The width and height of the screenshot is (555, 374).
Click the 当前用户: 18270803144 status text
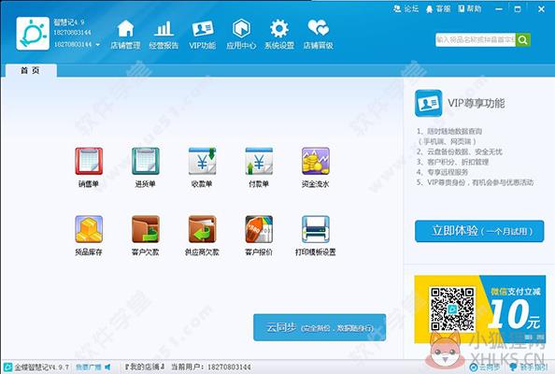coord(211,367)
